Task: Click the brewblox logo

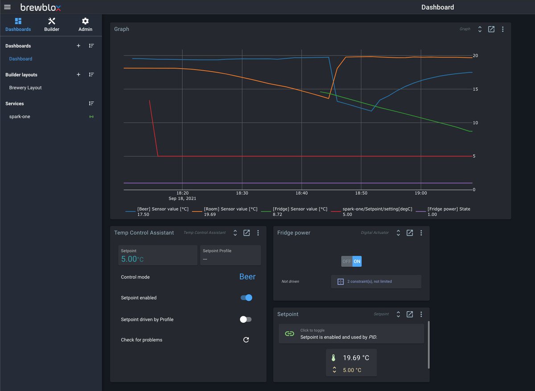Action: (41, 7)
